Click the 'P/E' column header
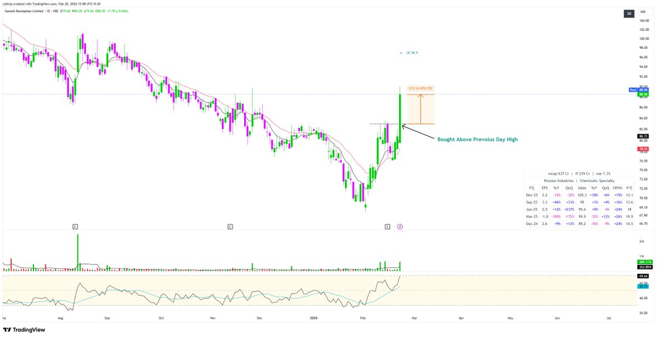Viewport: 657px width, 338px height. pyautogui.click(x=629, y=187)
